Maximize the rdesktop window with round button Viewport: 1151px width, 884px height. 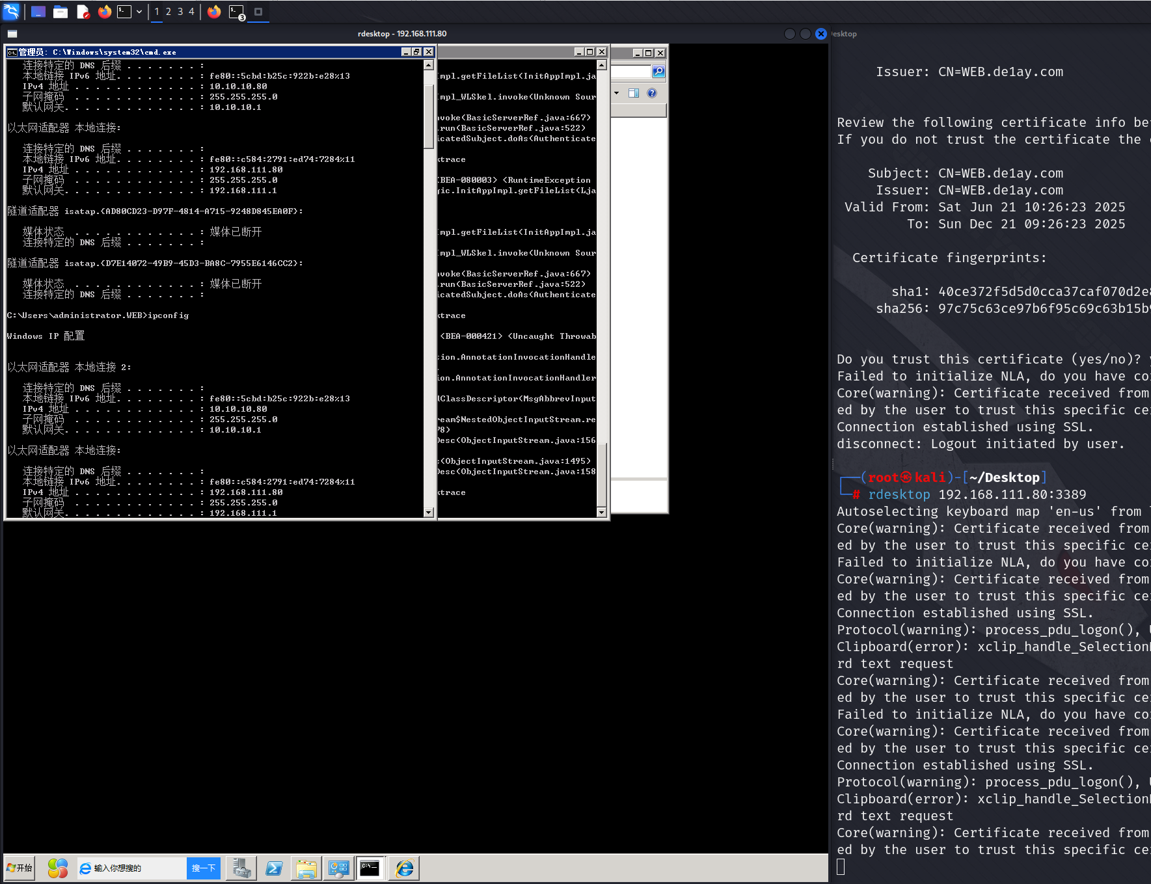pyautogui.click(x=806, y=34)
